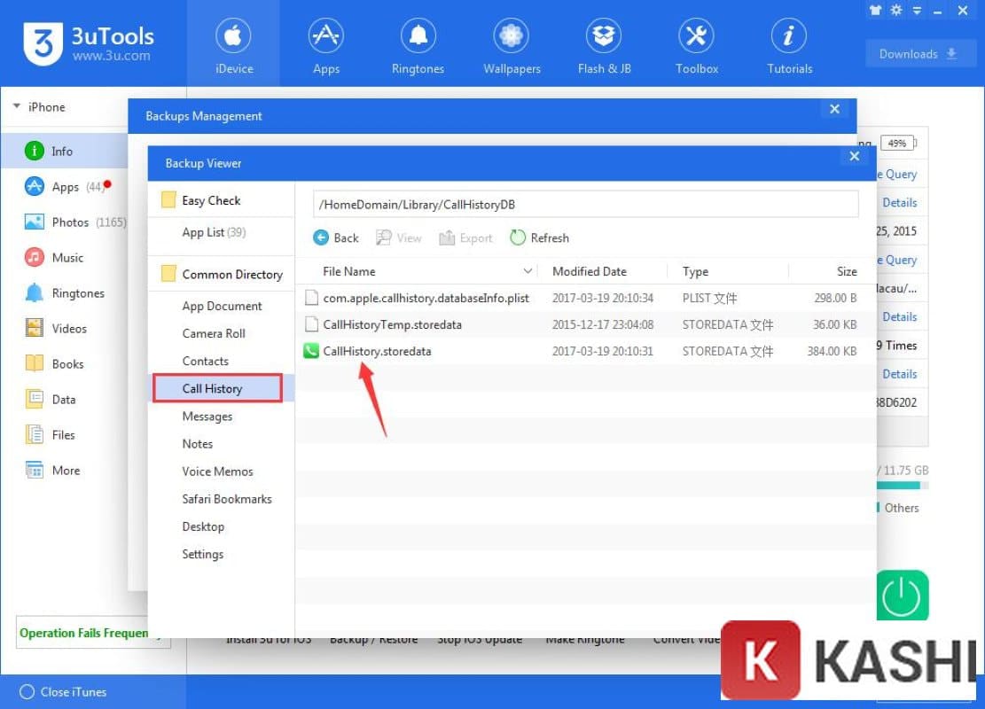This screenshot has height=709, width=985.
Task: Click the Apps store icon in top toolbar
Action: (x=325, y=37)
